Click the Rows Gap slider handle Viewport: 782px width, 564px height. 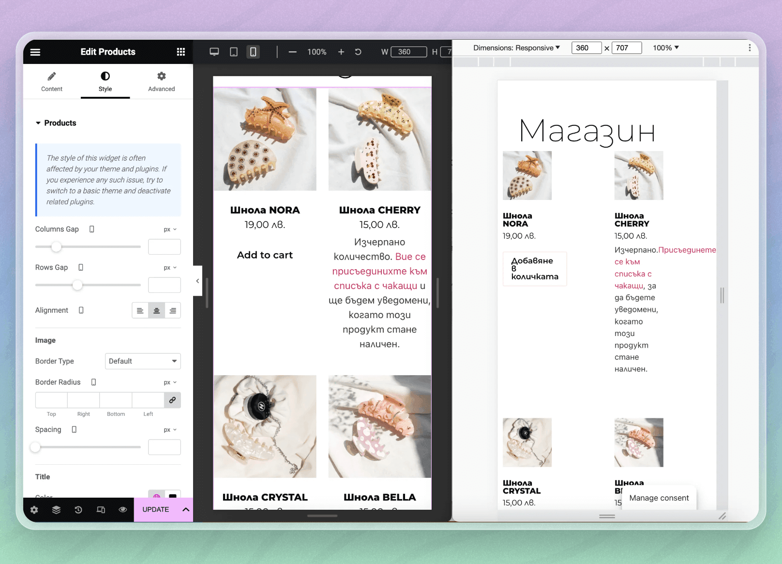coord(77,285)
